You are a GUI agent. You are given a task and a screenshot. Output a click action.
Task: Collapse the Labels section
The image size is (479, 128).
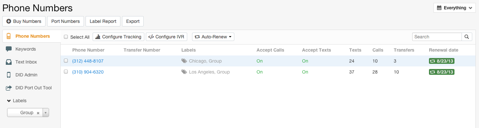click(17, 101)
